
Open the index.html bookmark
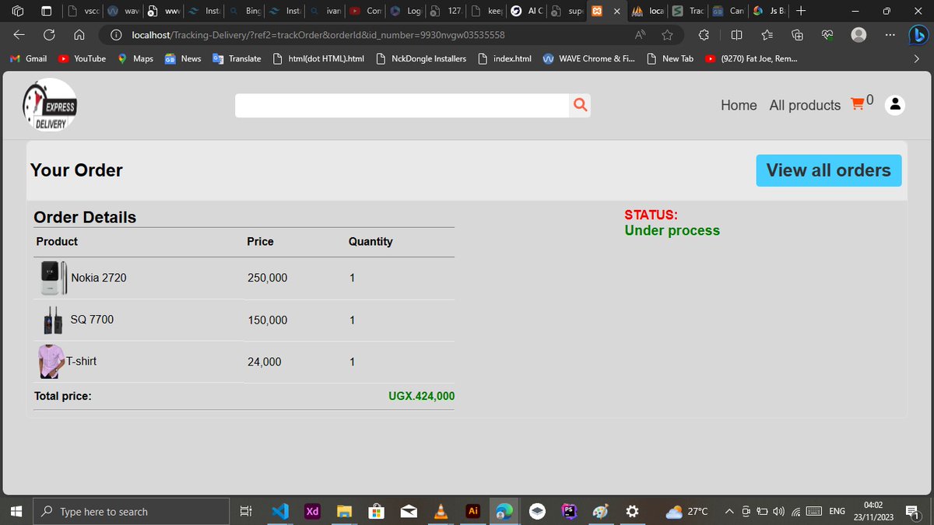(504, 58)
